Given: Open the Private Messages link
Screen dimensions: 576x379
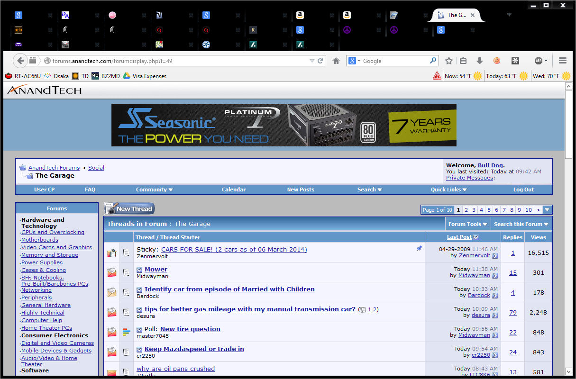Looking at the screenshot, I should coord(469,178).
